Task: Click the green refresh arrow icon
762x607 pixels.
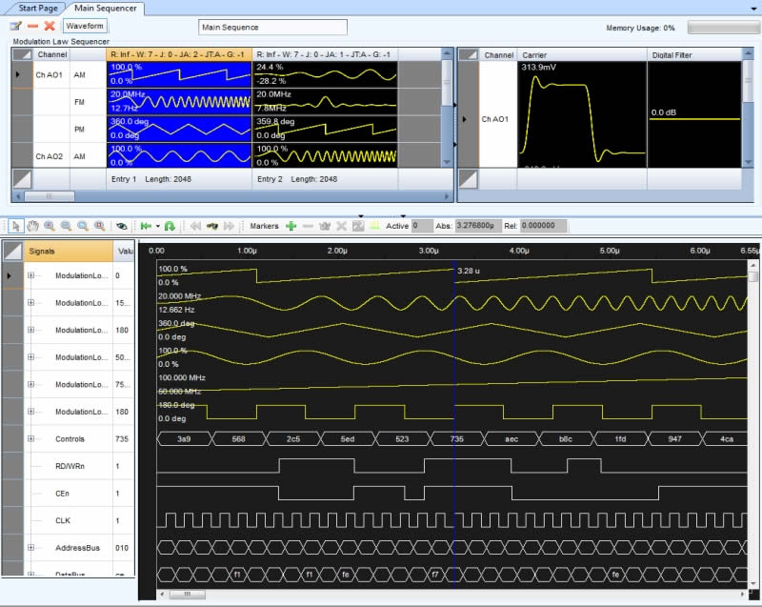Action: point(169,227)
